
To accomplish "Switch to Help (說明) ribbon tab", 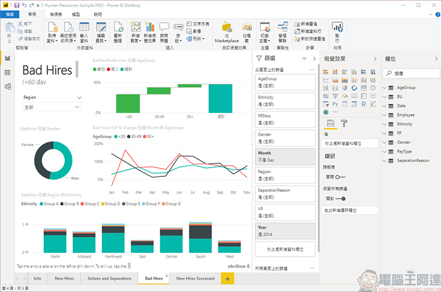I will (98, 14).
